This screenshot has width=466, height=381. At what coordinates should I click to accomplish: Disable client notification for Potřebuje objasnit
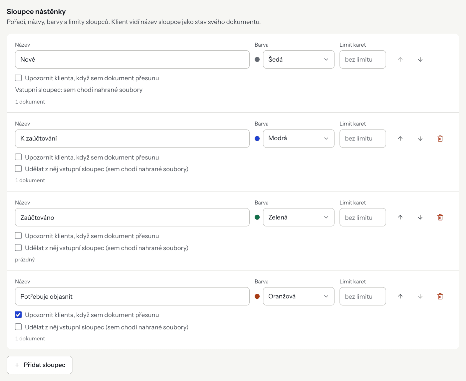tap(18, 315)
